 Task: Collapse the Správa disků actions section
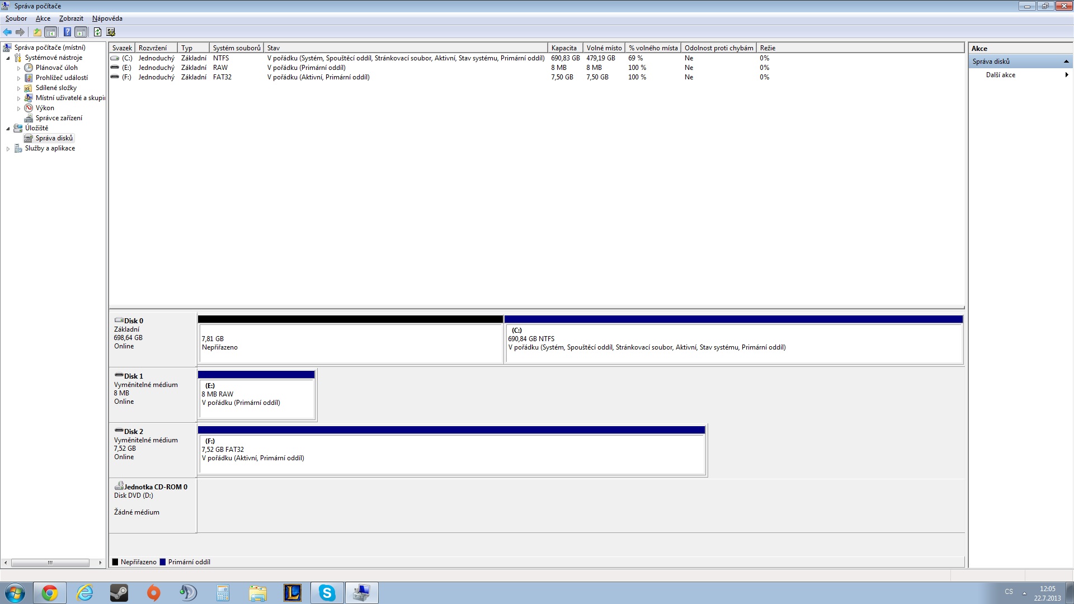(x=1066, y=62)
